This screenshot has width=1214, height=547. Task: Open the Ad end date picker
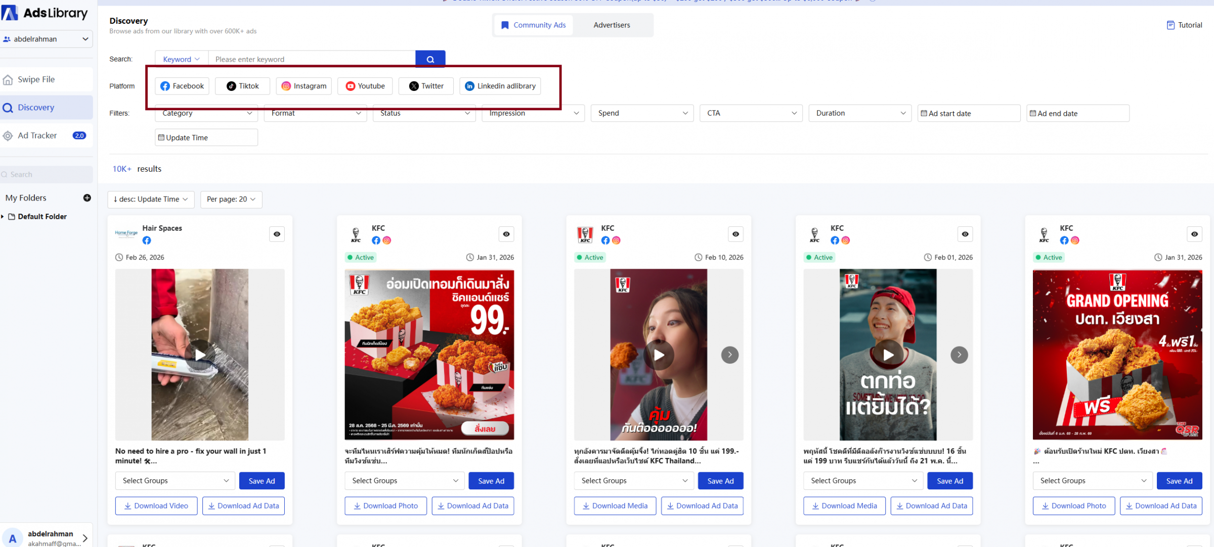[x=1078, y=113]
